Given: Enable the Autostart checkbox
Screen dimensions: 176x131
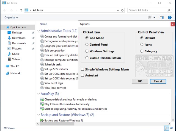Looking at the screenshot, I should pyautogui.click(x=82, y=75).
